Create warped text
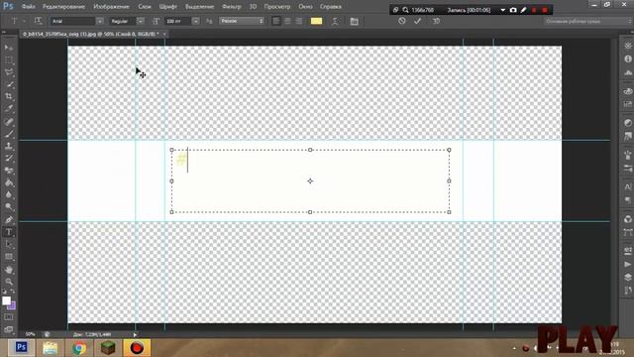The image size is (634, 357). tap(335, 22)
